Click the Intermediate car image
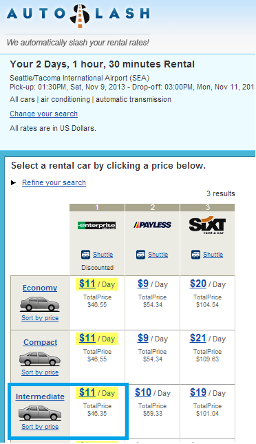This screenshot has width=256, height=444. 40,413
